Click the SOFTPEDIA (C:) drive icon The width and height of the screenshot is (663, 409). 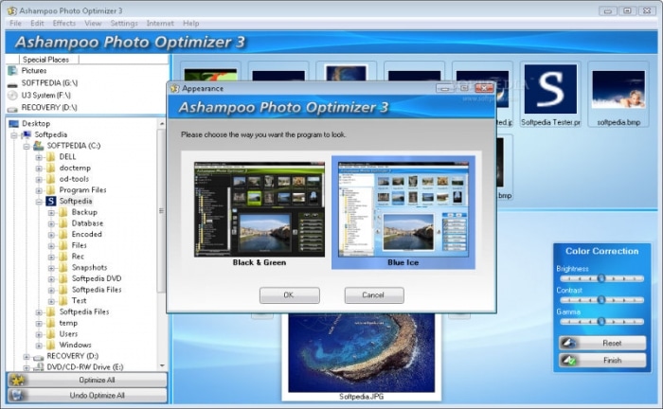tap(39, 146)
